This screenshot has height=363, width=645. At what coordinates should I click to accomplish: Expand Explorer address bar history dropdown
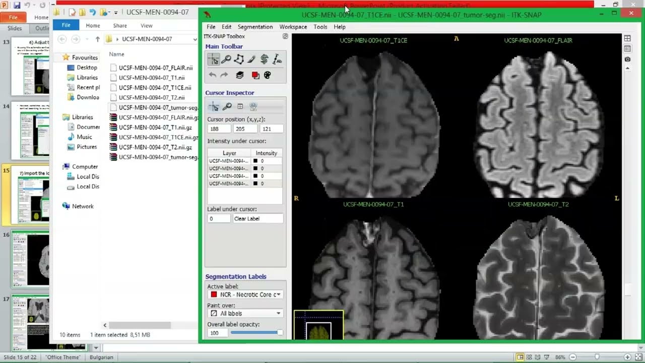[195, 39]
